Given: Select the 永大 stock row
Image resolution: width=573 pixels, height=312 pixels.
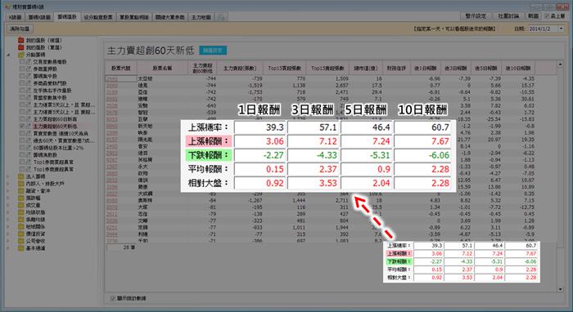Looking at the screenshot, I should [142, 167].
